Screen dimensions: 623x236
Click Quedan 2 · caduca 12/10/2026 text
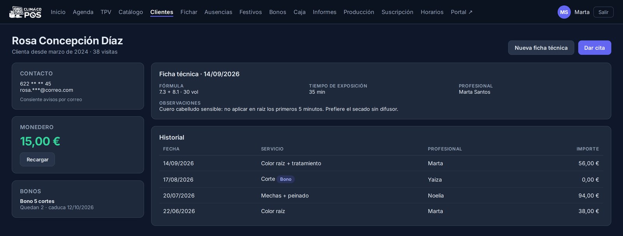pyautogui.click(x=57, y=207)
